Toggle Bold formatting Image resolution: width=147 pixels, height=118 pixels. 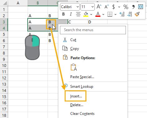click(63, 14)
